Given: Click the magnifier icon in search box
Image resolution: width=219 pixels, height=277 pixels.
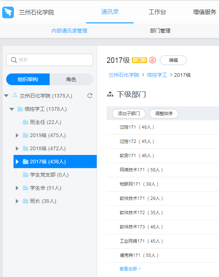Looking at the screenshot, I should (14, 60).
